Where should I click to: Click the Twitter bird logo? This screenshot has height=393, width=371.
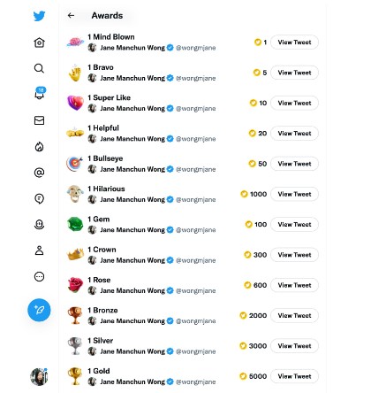click(39, 16)
